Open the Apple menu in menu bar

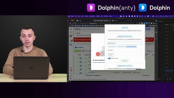69,16
